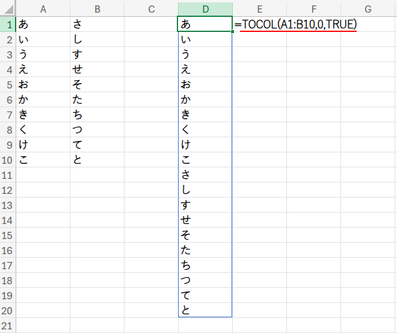Viewport: 397px width, 333px height.
Task: Click cell A1 containing あ
Action: [x=43, y=24]
